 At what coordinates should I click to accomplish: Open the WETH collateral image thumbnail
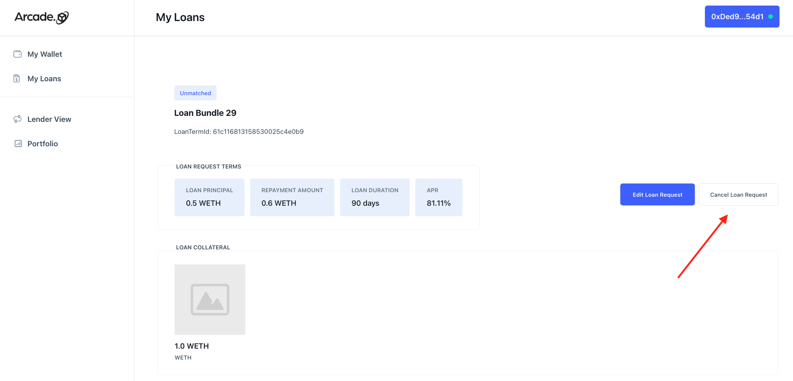coord(210,299)
